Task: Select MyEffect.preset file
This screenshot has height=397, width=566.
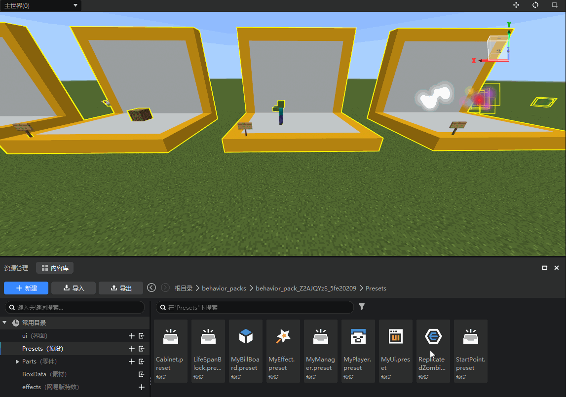Action: tap(283, 351)
